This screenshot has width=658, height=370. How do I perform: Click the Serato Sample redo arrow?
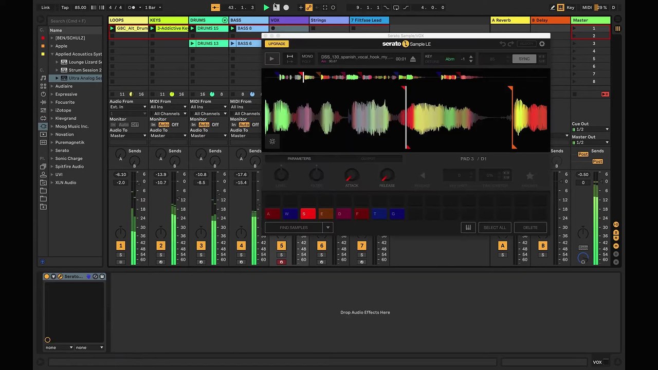click(x=510, y=44)
